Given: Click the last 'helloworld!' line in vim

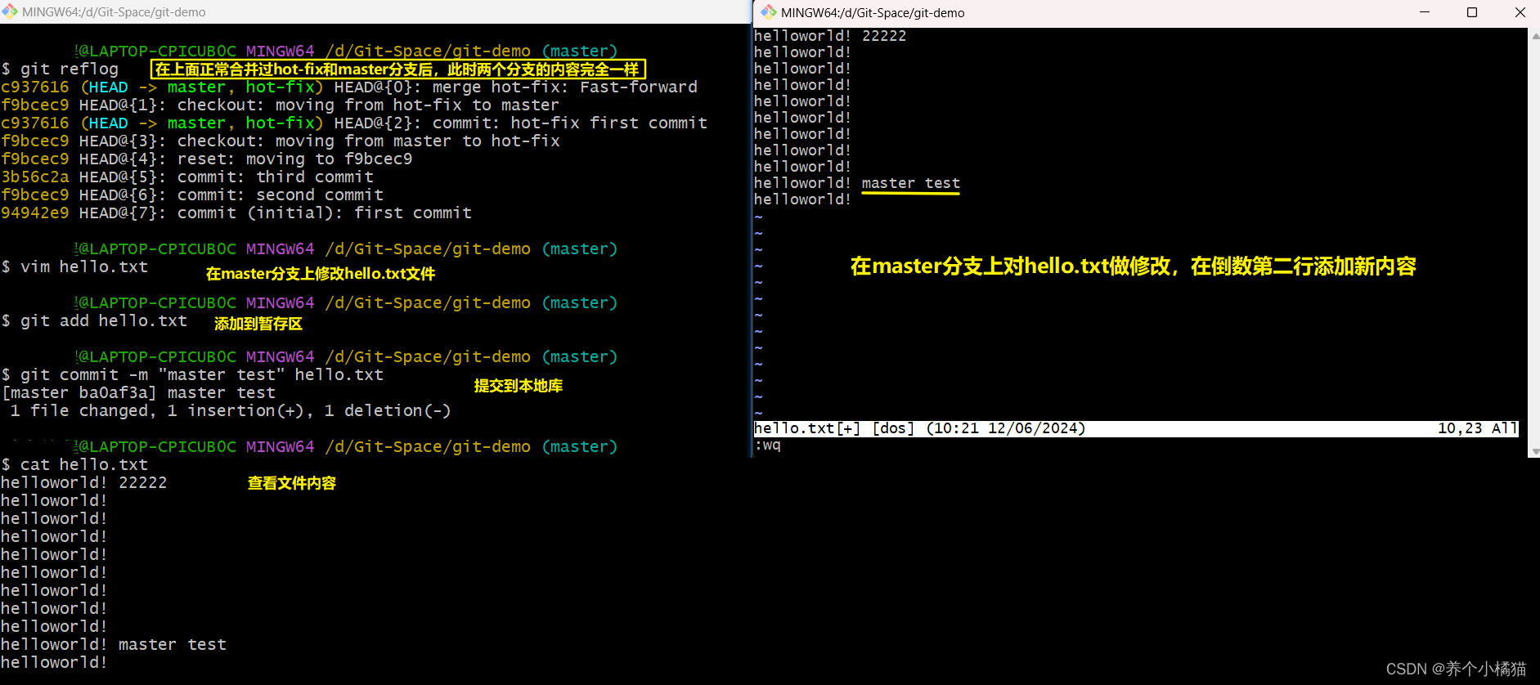Looking at the screenshot, I should tap(802, 199).
